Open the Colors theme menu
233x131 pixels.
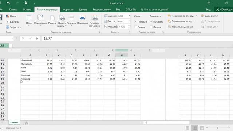tap(12, 16)
